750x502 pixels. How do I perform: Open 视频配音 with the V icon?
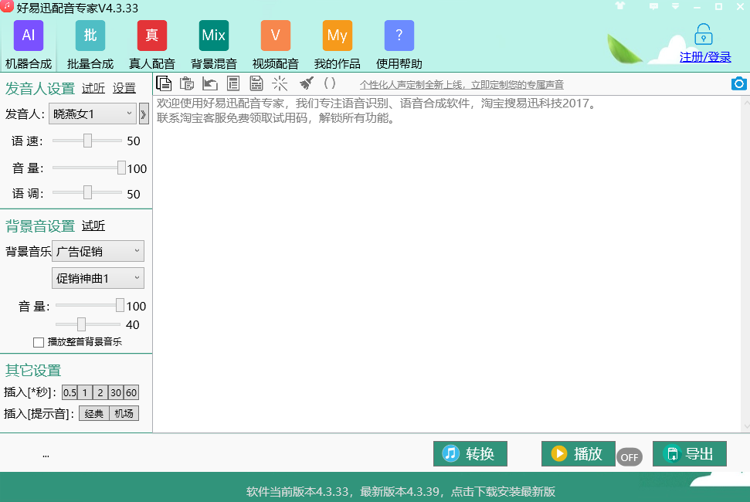[x=276, y=36]
